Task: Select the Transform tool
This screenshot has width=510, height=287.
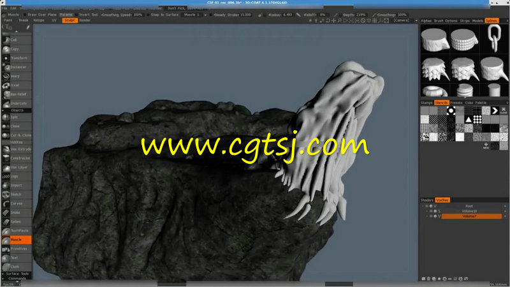Action: point(17,58)
